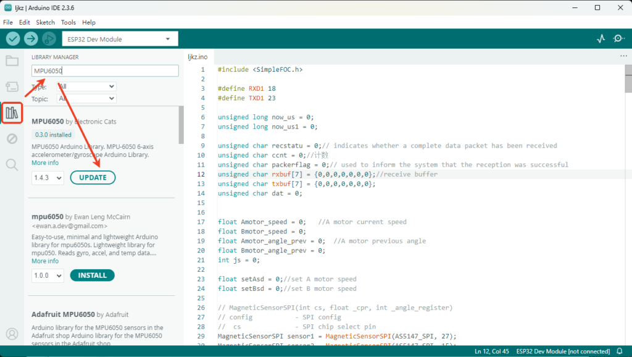Image resolution: width=632 pixels, height=357 pixels.
Task: Open the Serial Plotter icon
Action: pos(601,39)
